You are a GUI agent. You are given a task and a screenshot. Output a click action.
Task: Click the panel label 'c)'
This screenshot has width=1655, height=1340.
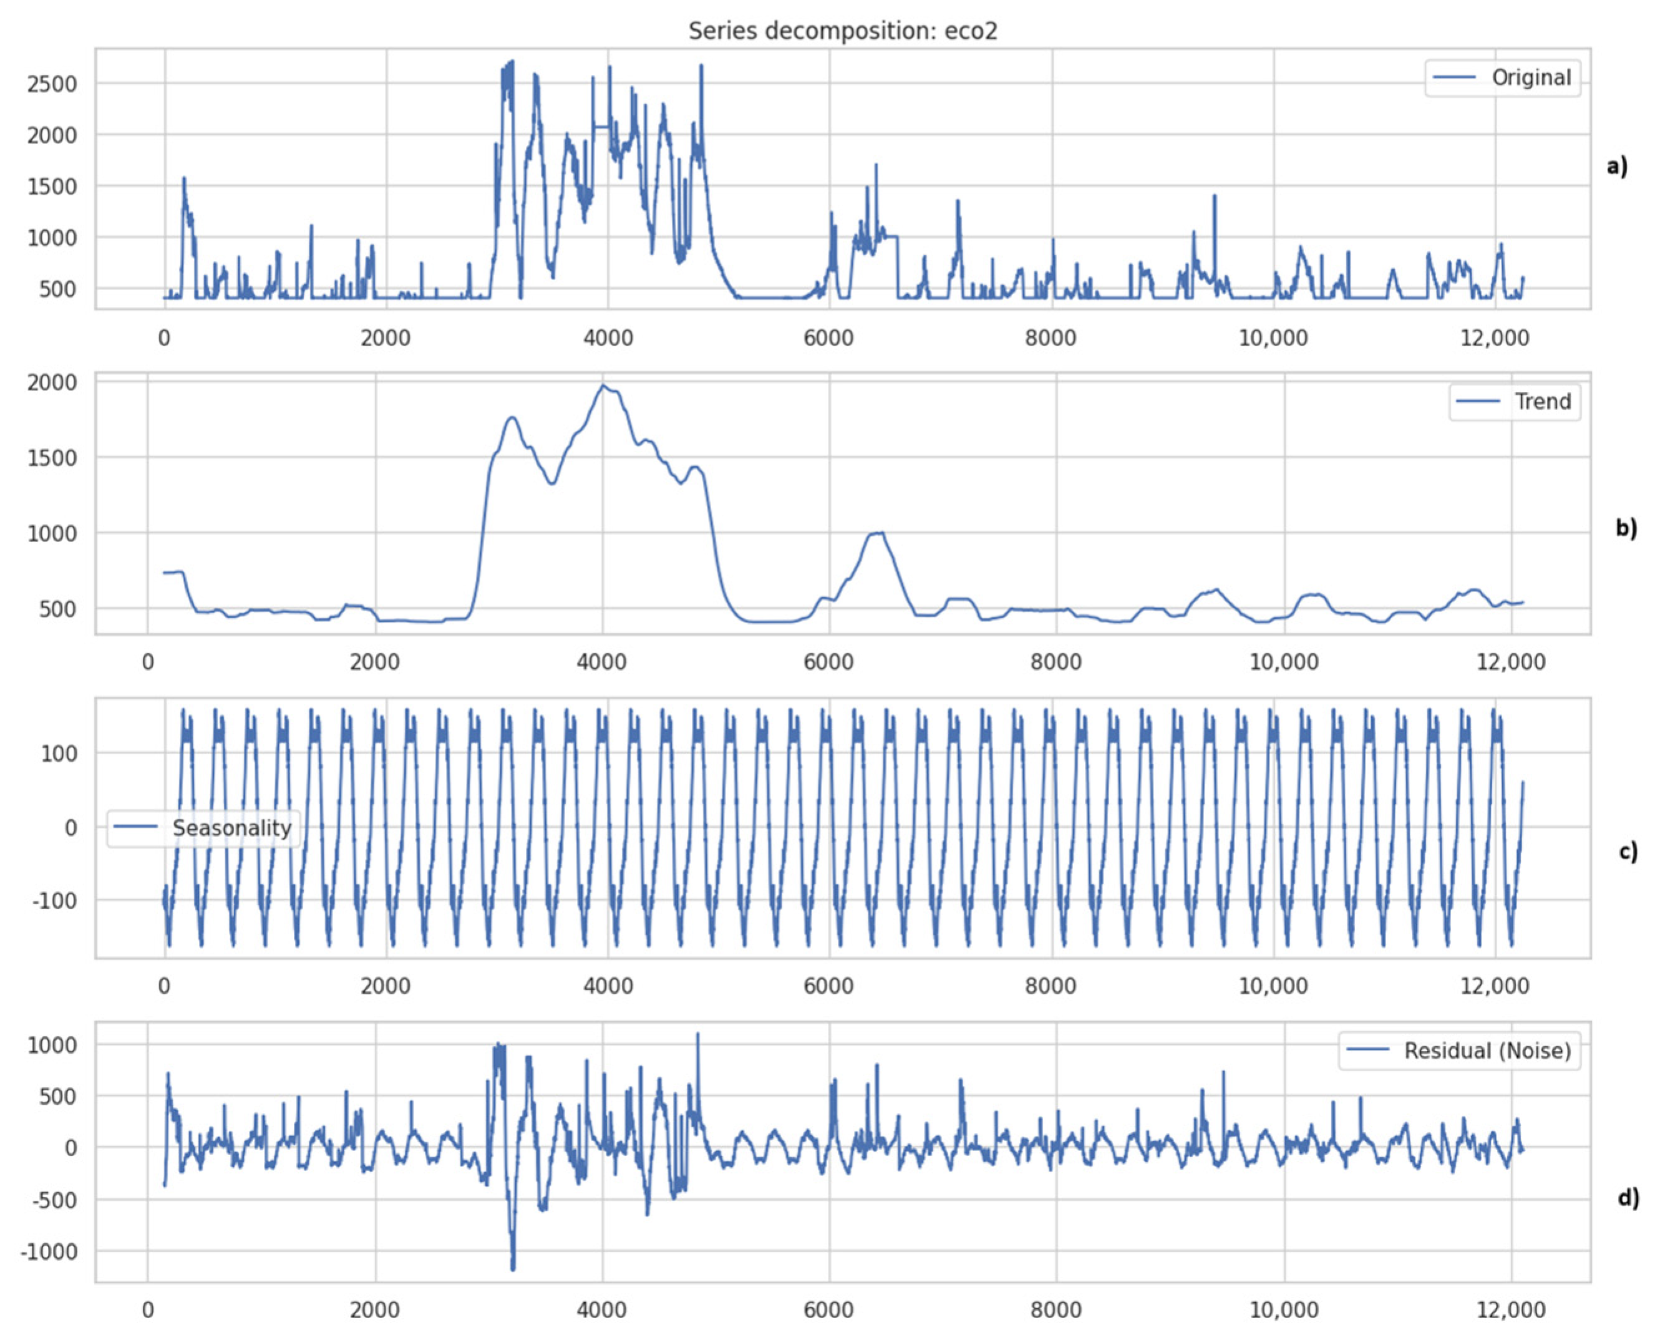(1627, 852)
